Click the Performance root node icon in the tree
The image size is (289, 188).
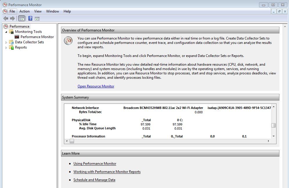(6, 26)
